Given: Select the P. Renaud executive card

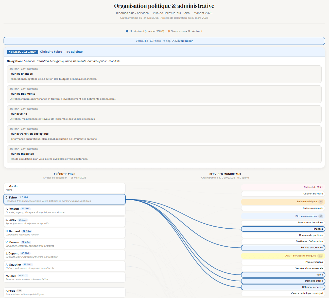Looking at the screenshot, I should [x=64, y=210].
